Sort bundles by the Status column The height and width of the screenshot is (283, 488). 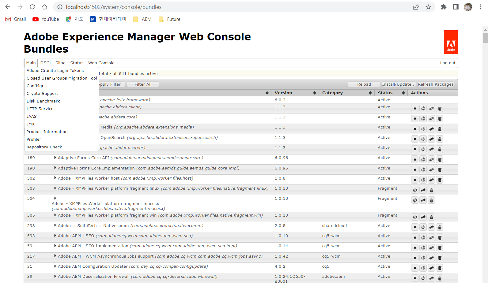[x=391, y=93]
